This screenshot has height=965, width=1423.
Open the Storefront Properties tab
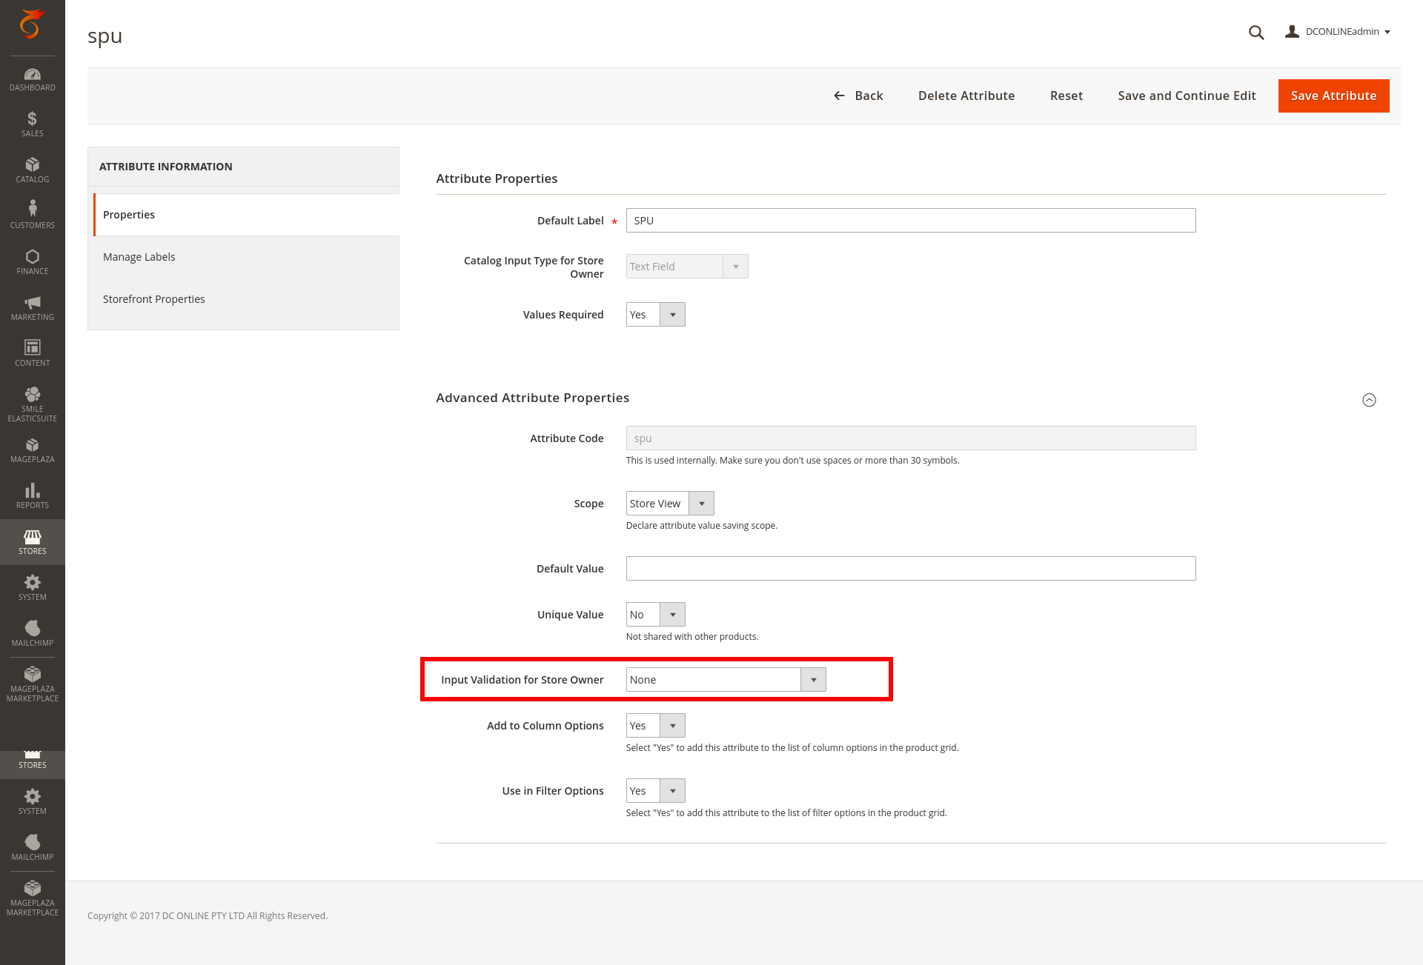coord(153,298)
